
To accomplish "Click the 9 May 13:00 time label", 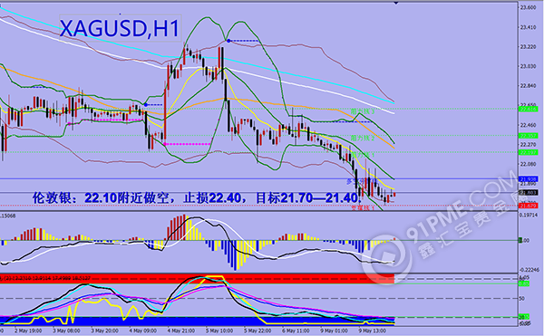I will point(372,331).
